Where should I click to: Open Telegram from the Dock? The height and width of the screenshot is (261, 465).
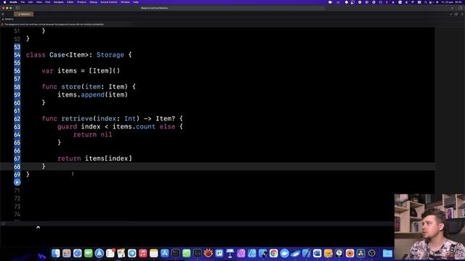(x=132, y=253)
